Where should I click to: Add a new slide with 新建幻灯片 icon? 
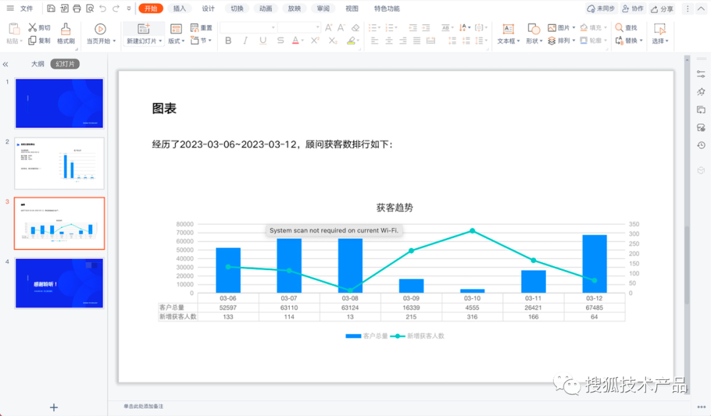tap(144, 29)
